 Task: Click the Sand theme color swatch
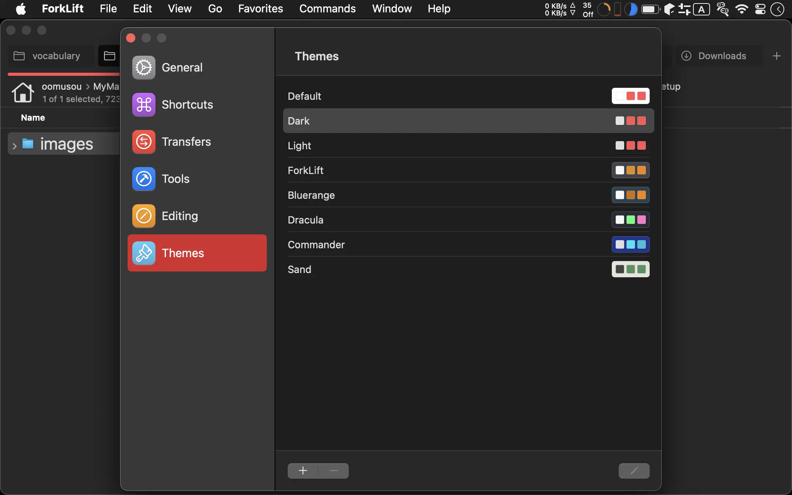tap(630, 269)
